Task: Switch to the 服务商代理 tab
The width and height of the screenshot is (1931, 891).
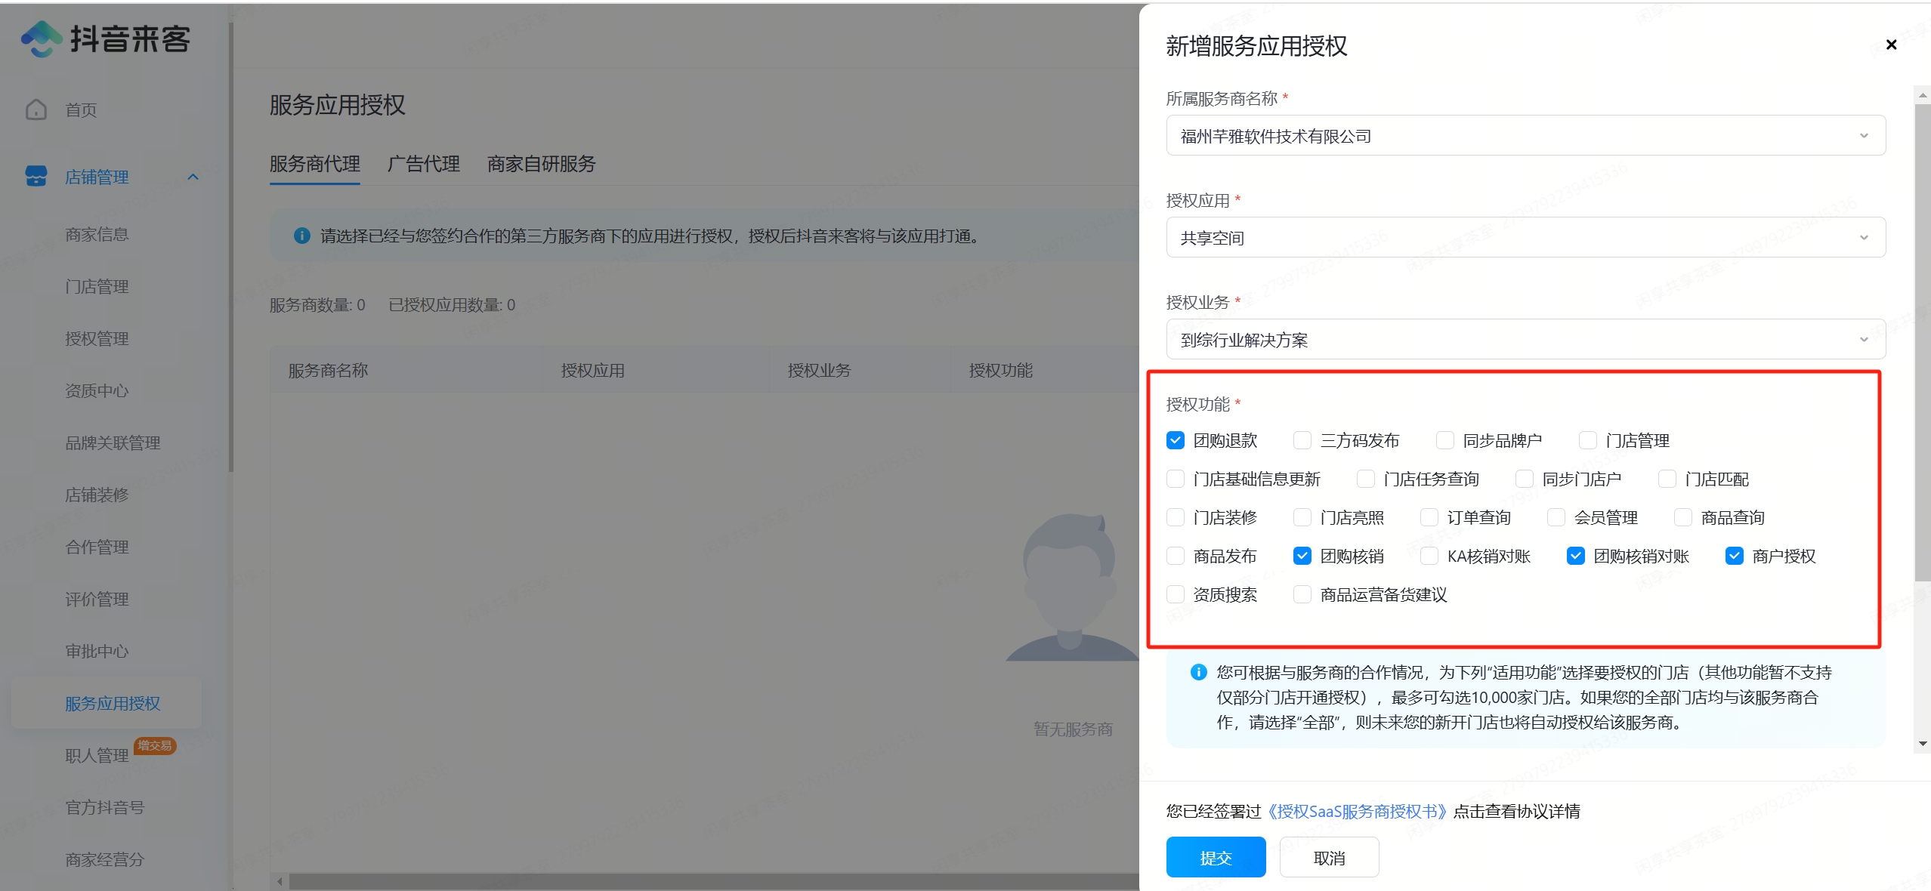Action: (315, 164)
